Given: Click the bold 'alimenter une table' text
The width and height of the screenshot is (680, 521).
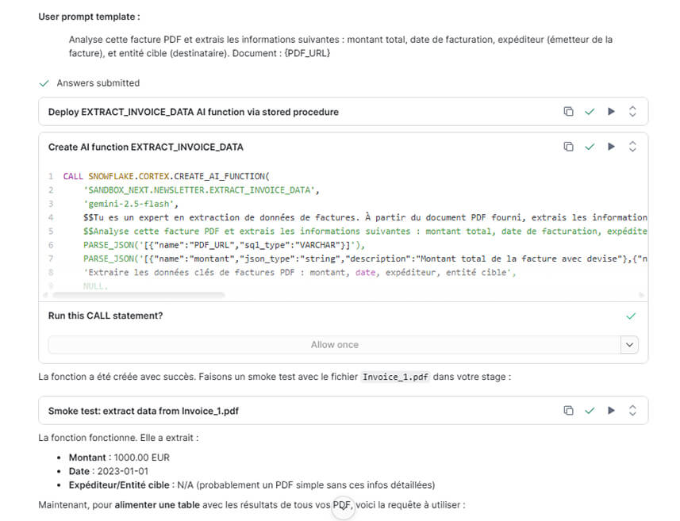Looking at the screenshot, I should (157, 504).
